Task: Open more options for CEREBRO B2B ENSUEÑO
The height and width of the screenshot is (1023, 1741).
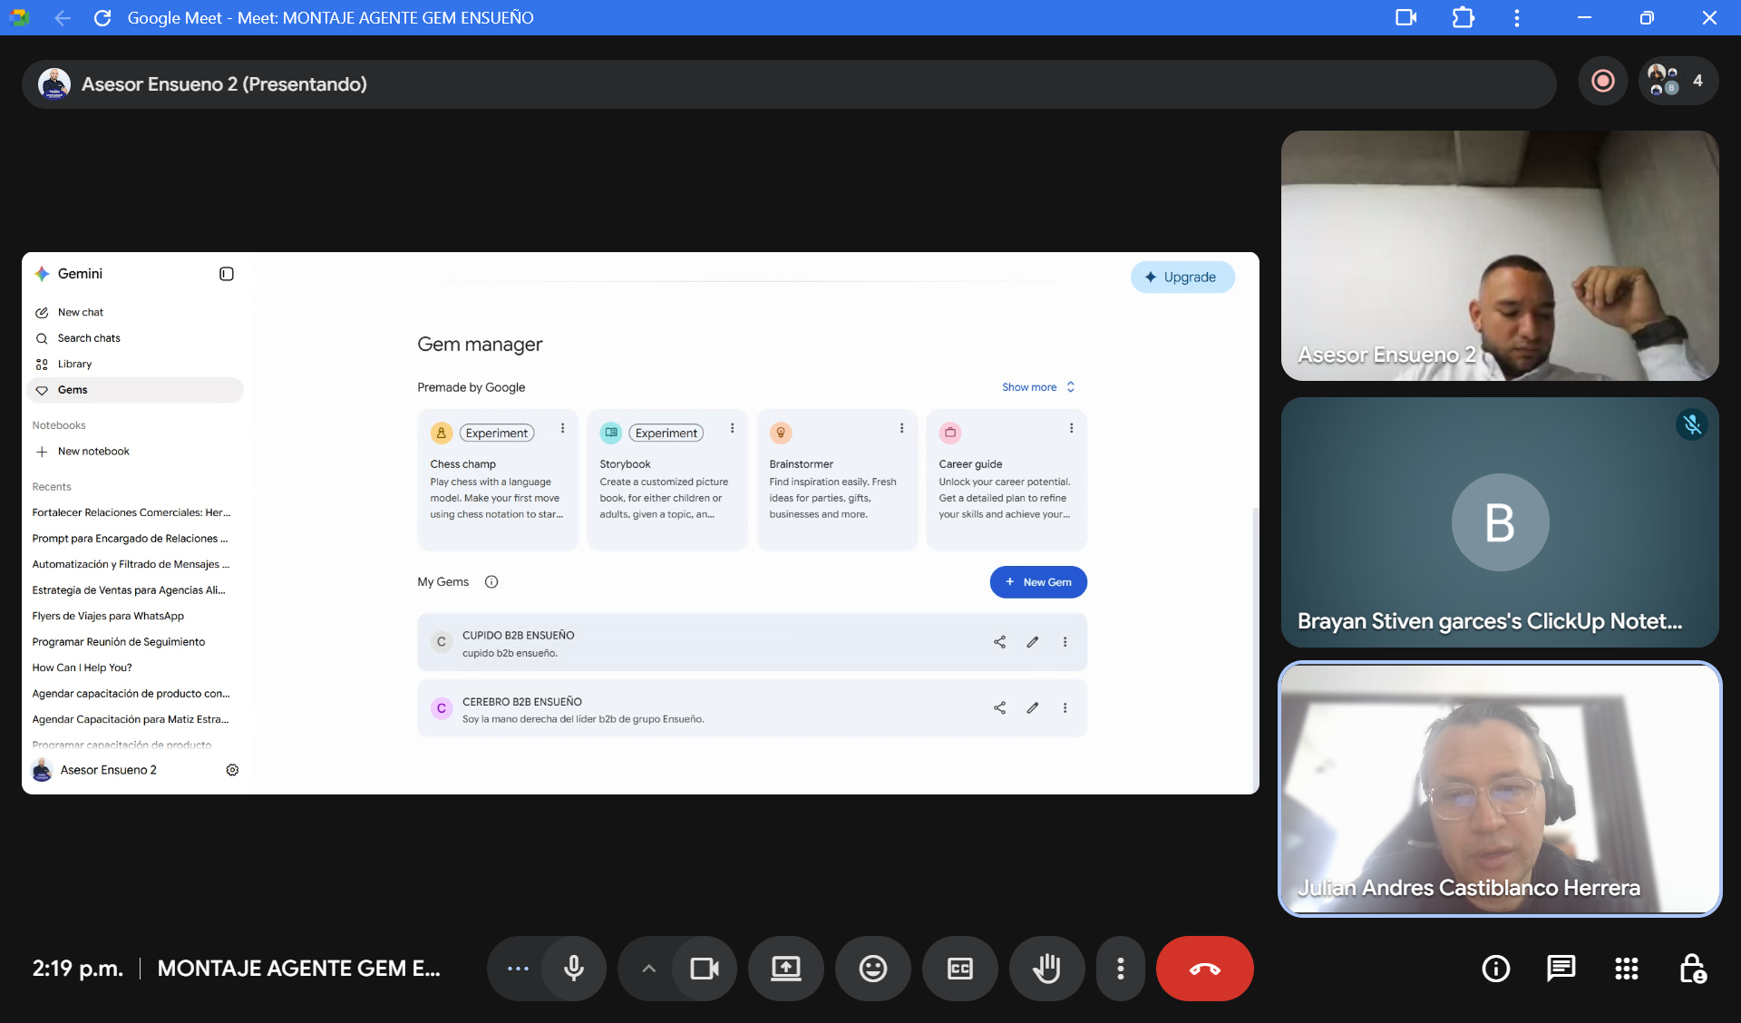Action: pyautogui.click(x=1065, y=708)
